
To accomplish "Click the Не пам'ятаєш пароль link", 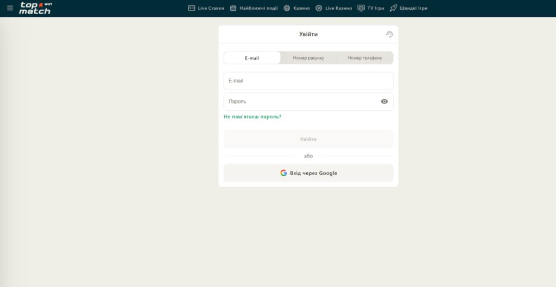I will (252, 117).
